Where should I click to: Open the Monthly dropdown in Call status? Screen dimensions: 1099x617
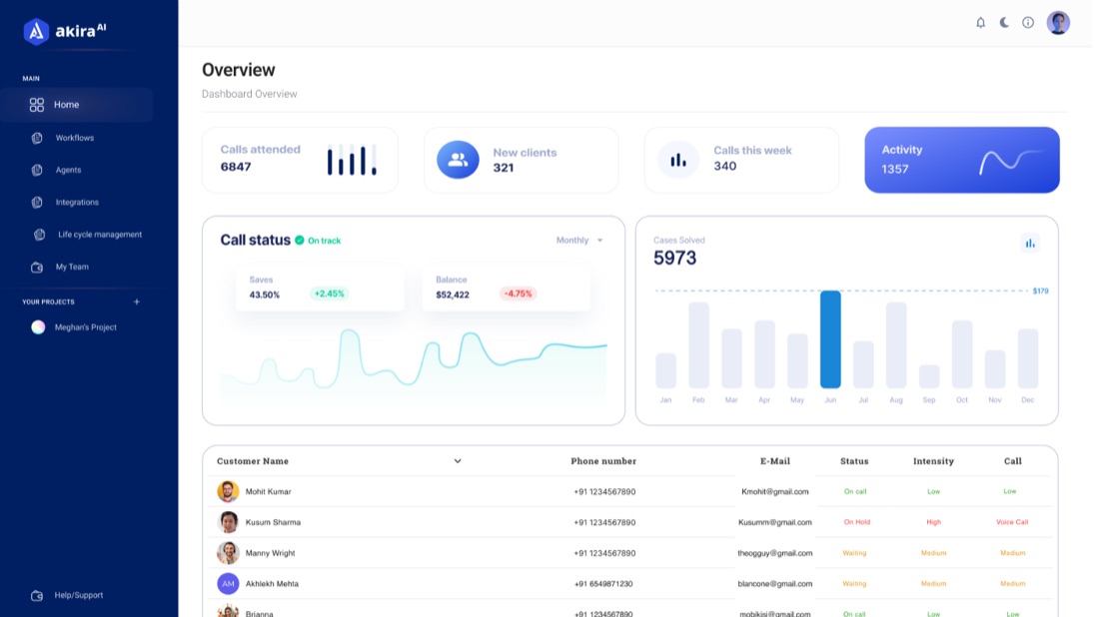[x=579, y=241]
